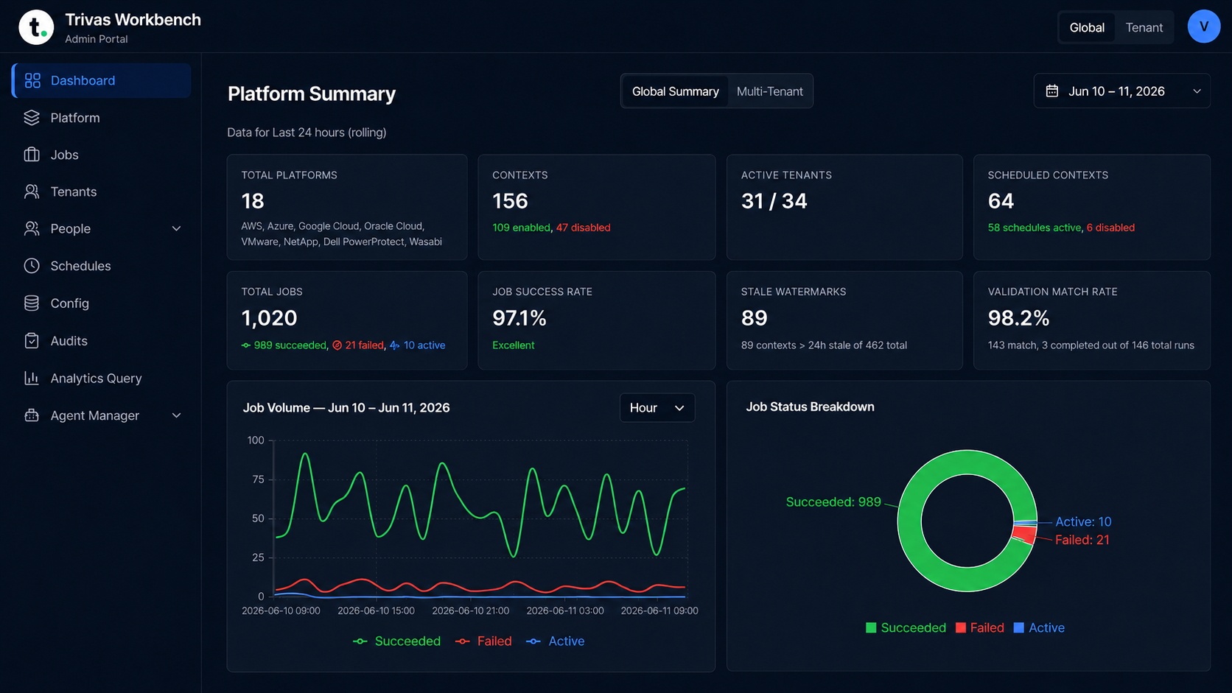Switch scope to Tenant

point(1144,27)
